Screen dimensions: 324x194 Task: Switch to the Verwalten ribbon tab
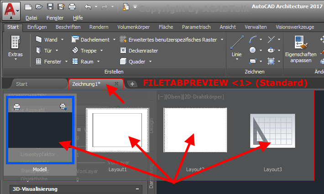click(256, 27)
